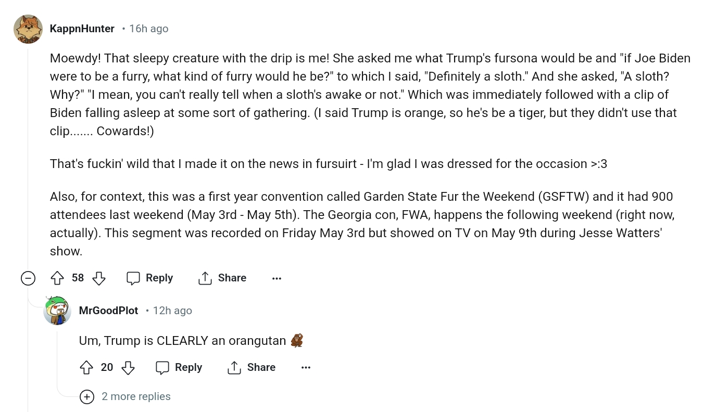Visit MrGoodPlot's user profile link

pos(108,311)
